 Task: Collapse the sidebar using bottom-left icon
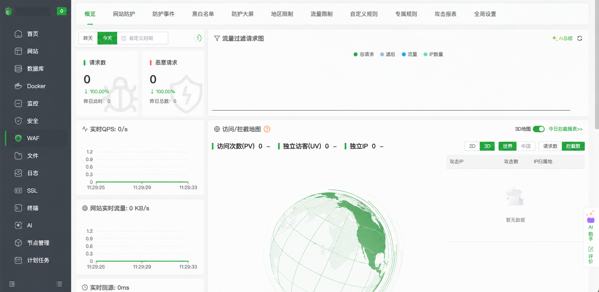point(12,284)
